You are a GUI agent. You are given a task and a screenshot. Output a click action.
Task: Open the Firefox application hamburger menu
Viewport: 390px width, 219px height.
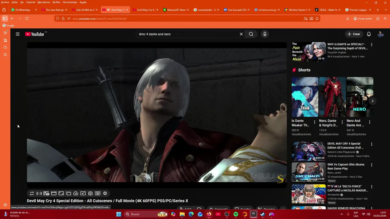pyautogui.click(x=385, y=19)
